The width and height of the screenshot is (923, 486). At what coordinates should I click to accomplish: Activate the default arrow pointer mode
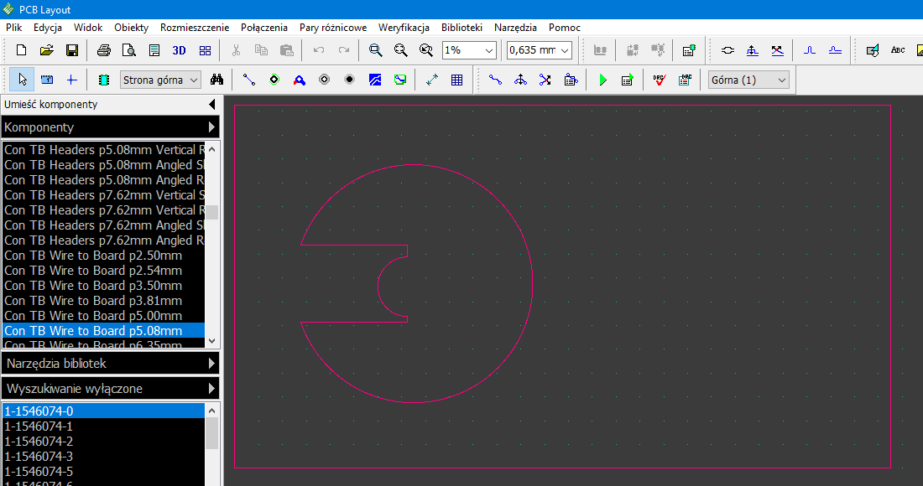click(23, 80)
